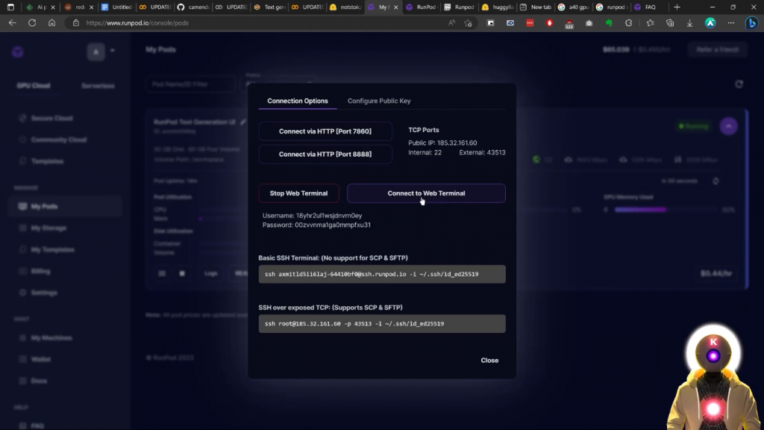The height and width of the screenshot is (430, 764).
Task: Click the Basic SSH Terminal command box
Action: coord(382,274)
